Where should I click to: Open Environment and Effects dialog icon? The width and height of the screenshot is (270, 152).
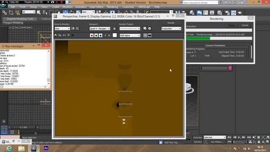(150, 28)
